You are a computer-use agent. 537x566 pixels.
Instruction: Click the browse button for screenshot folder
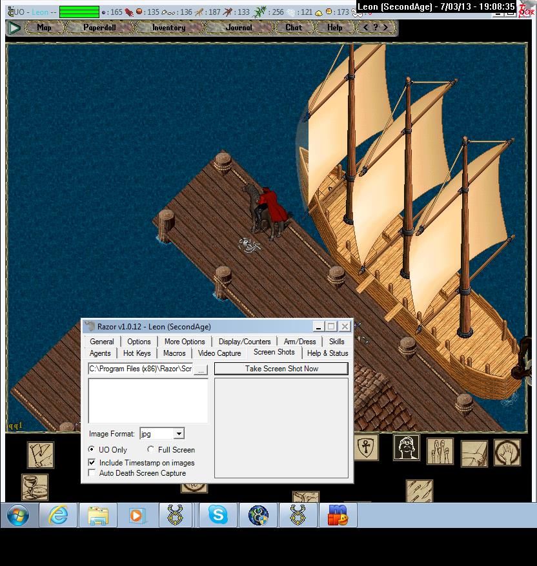[x=201, y=369]
